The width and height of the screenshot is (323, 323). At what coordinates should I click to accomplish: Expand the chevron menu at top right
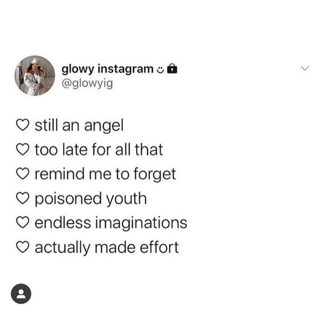point(304,69)
